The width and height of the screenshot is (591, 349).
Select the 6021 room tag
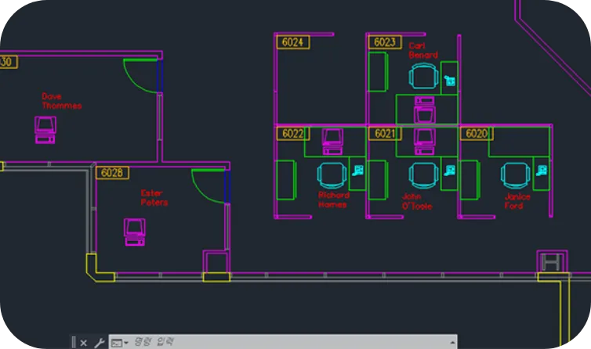(385, 134)
